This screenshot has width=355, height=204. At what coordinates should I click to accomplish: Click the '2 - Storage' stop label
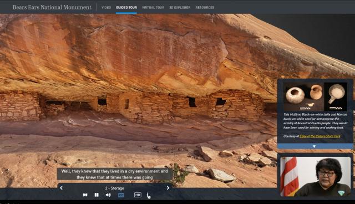click(x=115, y=188)
